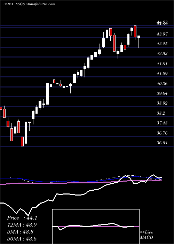
Task: Click the 39.64 price axis label
Action: (162, 93)
